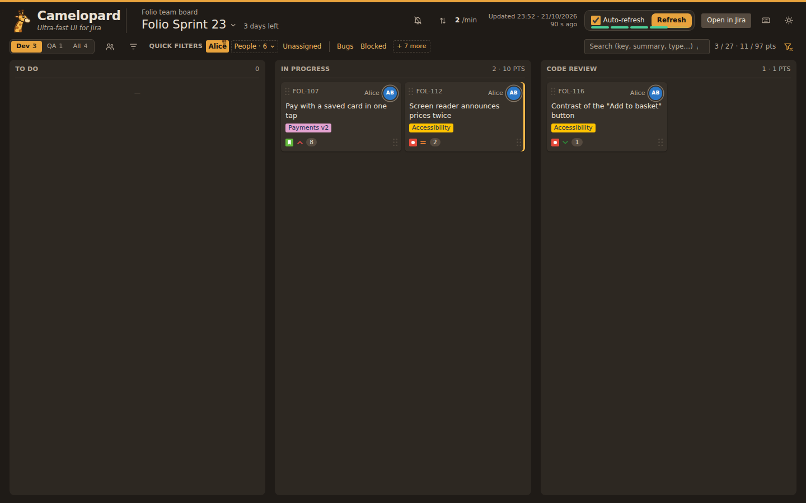
Task: Expand the People · 6 dropdown
Action: 255,46
